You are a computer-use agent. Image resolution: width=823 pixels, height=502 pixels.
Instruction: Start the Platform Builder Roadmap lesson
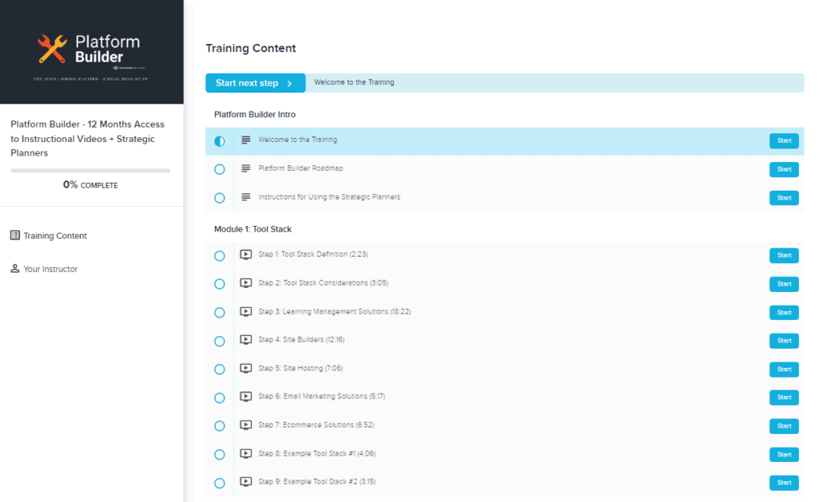coord(784,169)
